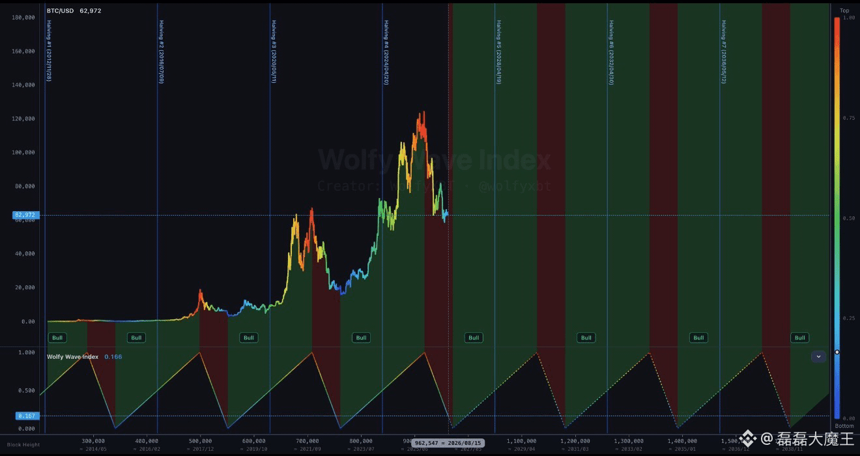Image resolution: width=860 pixels, height=456 pixels.
Task: Expand the Wolfy Wave Index pane chevron
Action: [x=819, y=356]
